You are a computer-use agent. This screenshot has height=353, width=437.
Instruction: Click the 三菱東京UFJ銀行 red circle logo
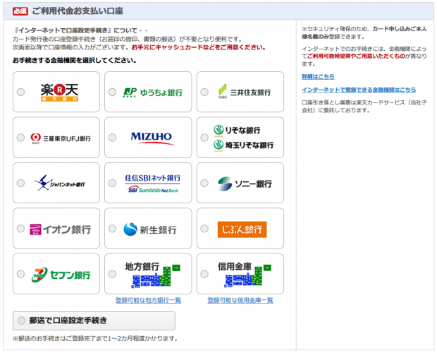[x=36, y=138]
